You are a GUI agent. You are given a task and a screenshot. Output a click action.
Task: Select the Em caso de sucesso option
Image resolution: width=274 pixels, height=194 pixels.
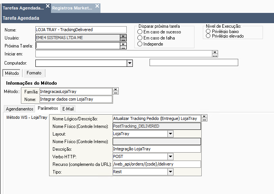140,32
